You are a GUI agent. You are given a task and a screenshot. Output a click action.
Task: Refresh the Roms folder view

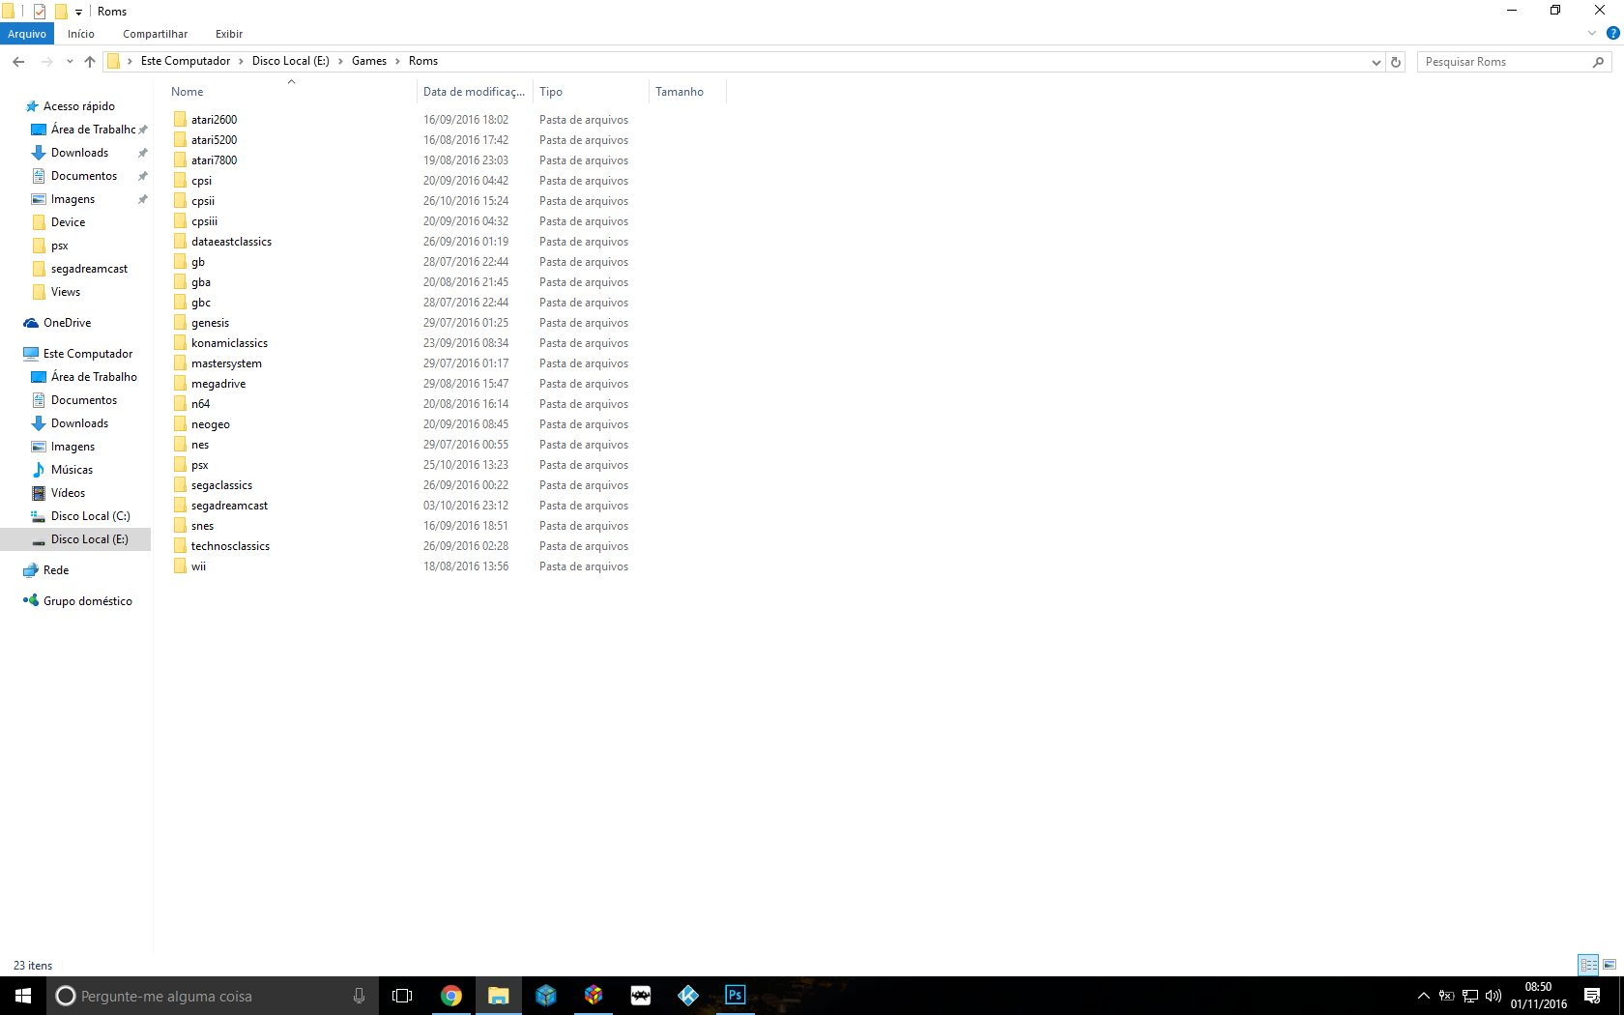[1395, 62]
